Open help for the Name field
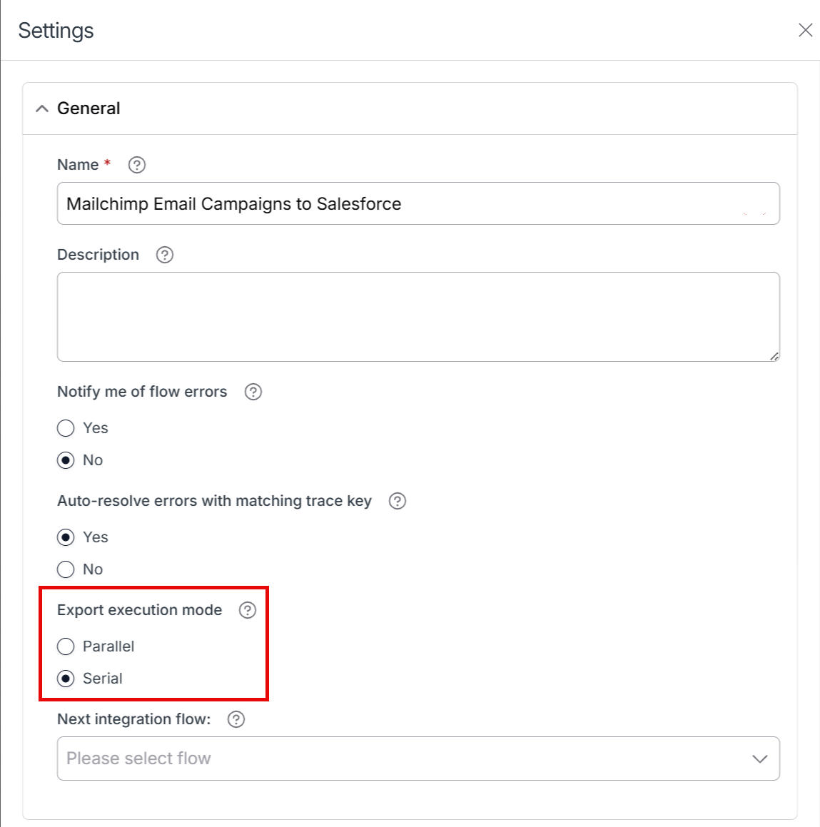Image resolution: width=820 pixels, height=827 pixels. click(x=137, y=165)
